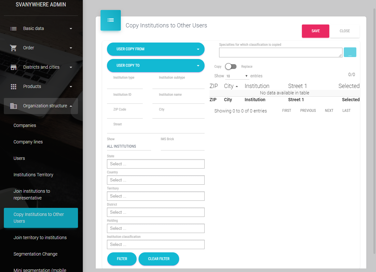Open the USER COPY TO dropdown
This screenshot has height=272, width=376.
coord(156,65)
